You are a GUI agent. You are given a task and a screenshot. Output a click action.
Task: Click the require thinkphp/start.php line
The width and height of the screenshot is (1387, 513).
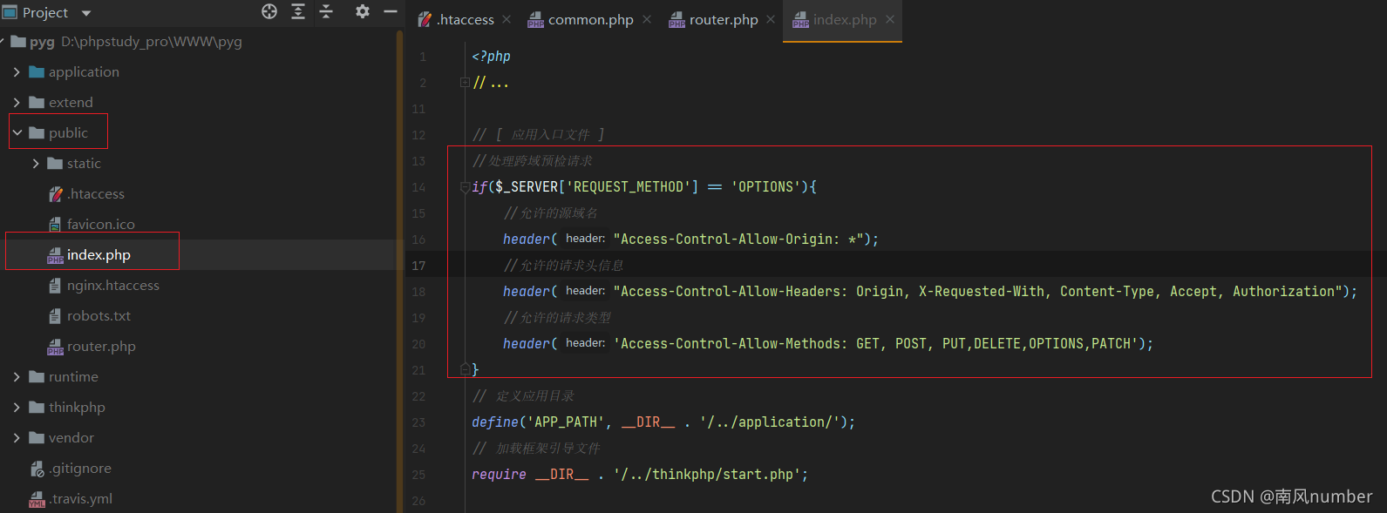640,475
